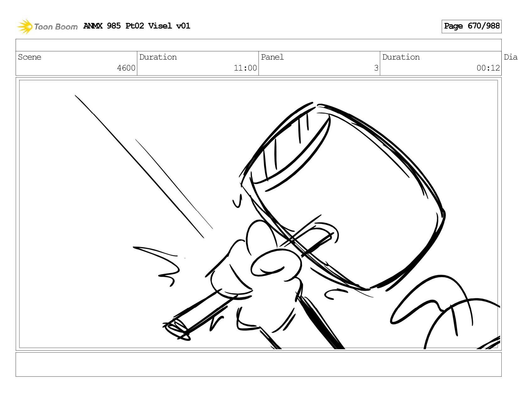The image size is (518, 400).
Task: Click the Scene label
Action: click(x=30, y=57)
